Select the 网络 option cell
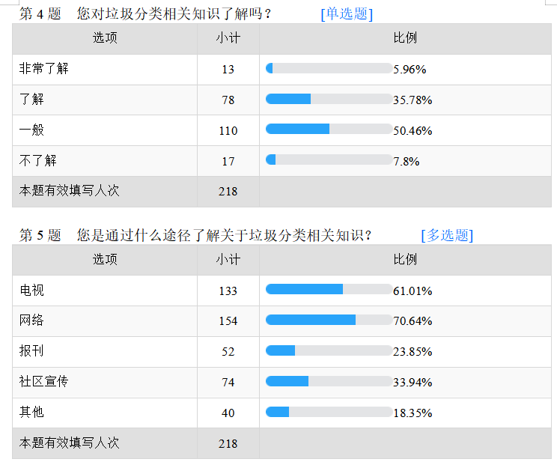Image resolution: width=557 pixels, height=465 pixels. (x=105, y=321)
